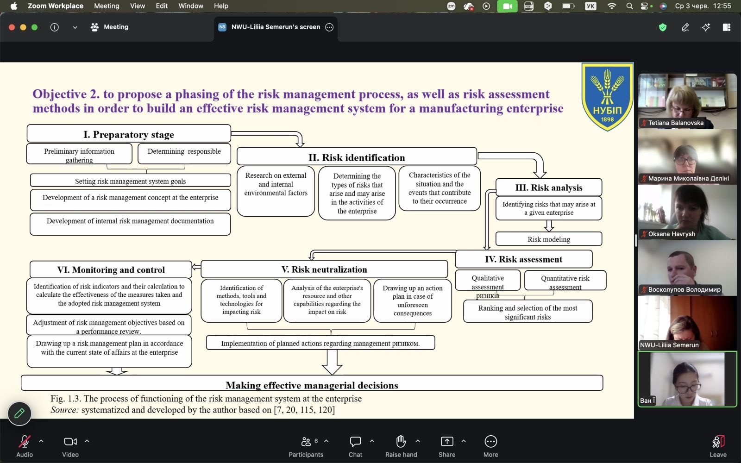This screenshot has width=741, height=463.
Task: Click the Share screen icon
Action: click(x=447, y=441)
